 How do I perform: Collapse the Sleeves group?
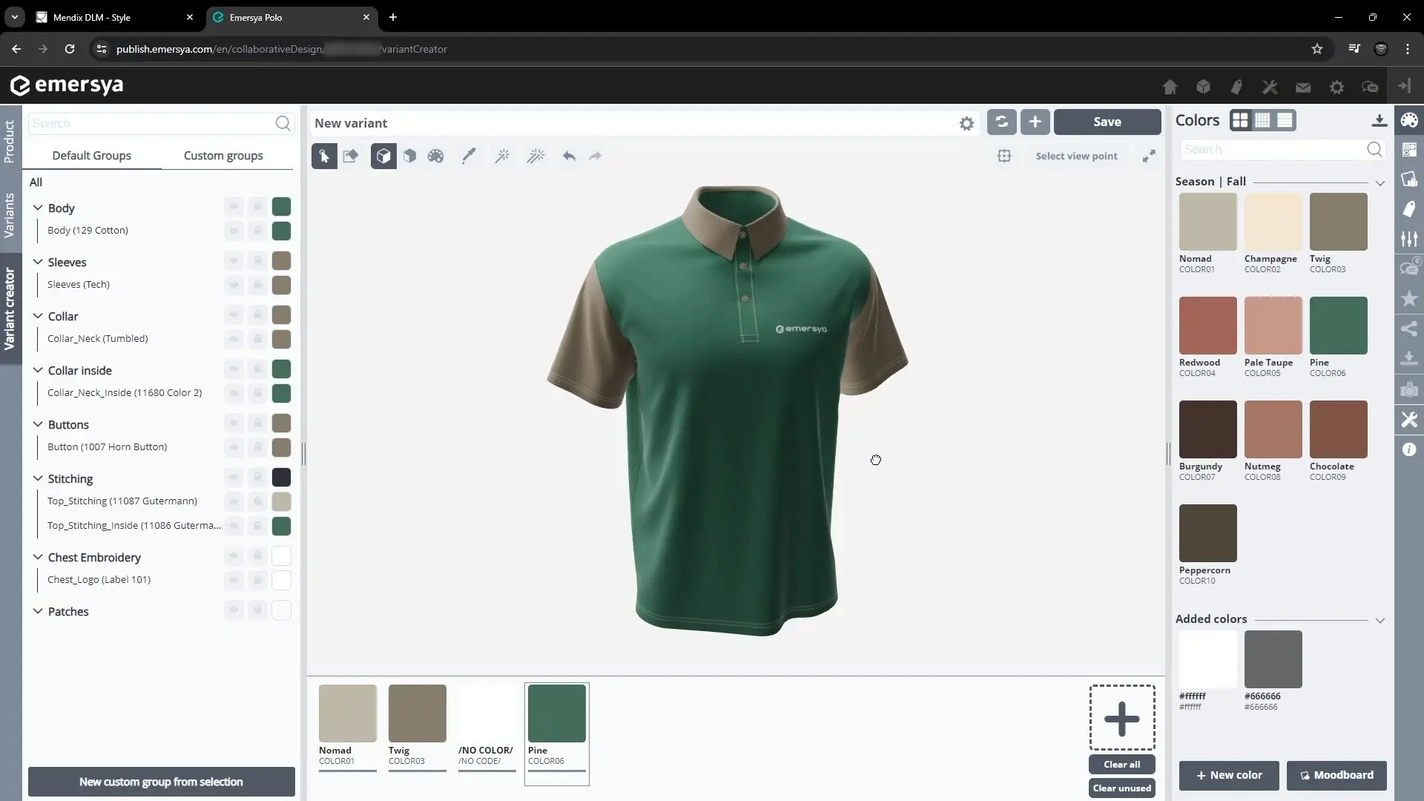click(x=38, y=262)
